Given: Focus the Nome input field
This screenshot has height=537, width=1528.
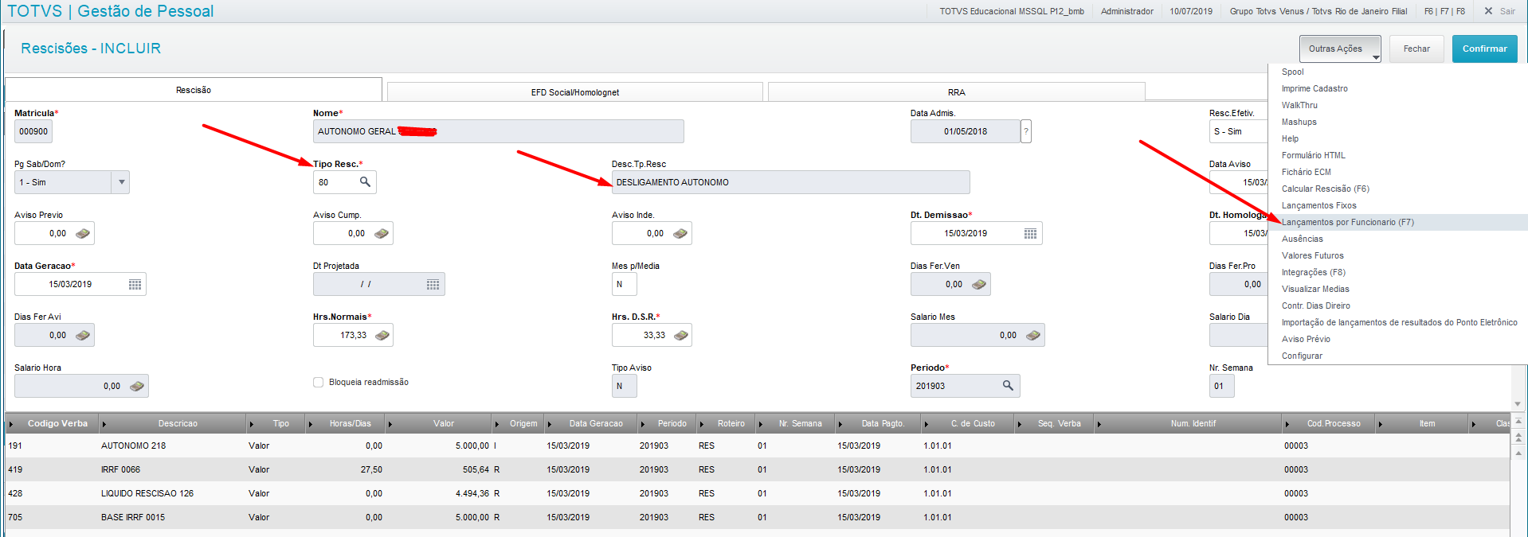Looking at the screenshot, I should 498,131.
